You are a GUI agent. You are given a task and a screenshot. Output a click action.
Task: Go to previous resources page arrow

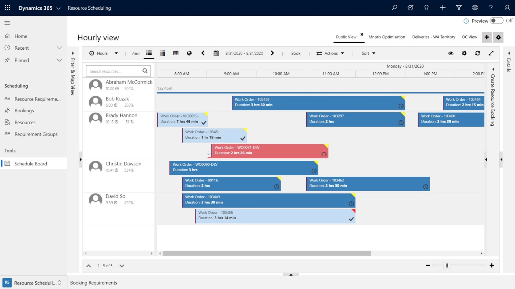tap(89, 266)
